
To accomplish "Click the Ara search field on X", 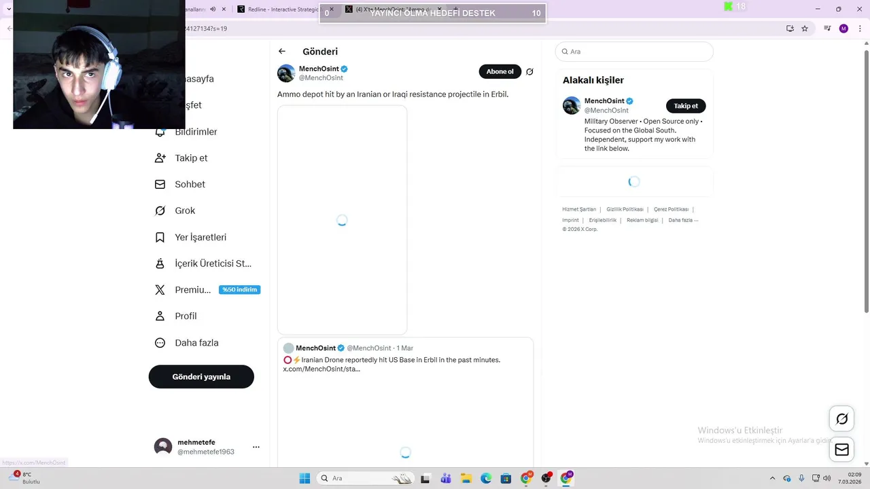I will tap(634, 52).
